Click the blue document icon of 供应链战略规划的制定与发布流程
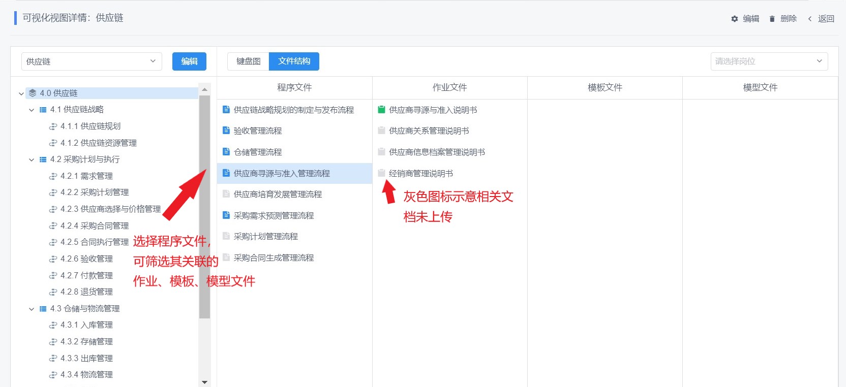Image resolution: width=846 pixels, height=387 pixels. click(226, 109)
